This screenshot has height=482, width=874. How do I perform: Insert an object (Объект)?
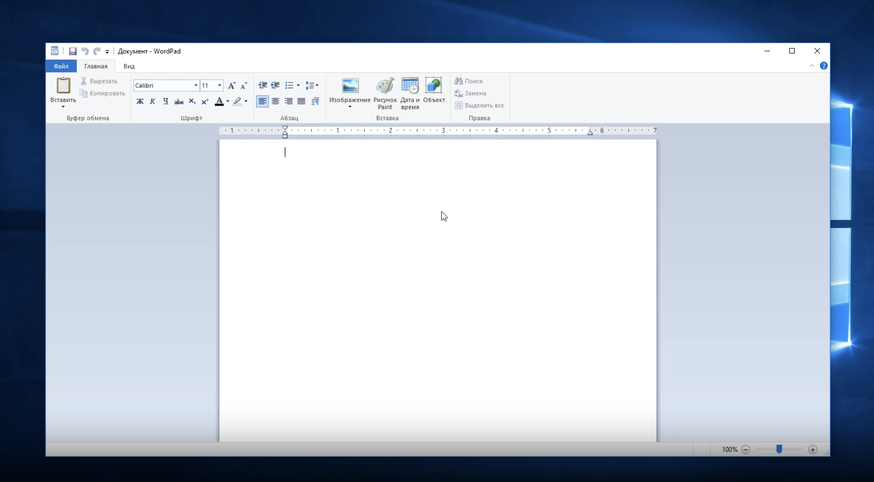tap(434, 90)
